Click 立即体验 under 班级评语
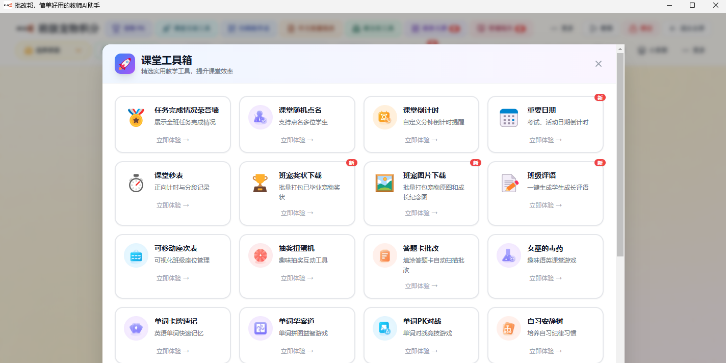Image resolution: width=726 pixels, height=363 pixels. click(546, 205)
